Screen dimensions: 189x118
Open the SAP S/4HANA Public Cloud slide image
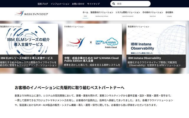point(92,39)
